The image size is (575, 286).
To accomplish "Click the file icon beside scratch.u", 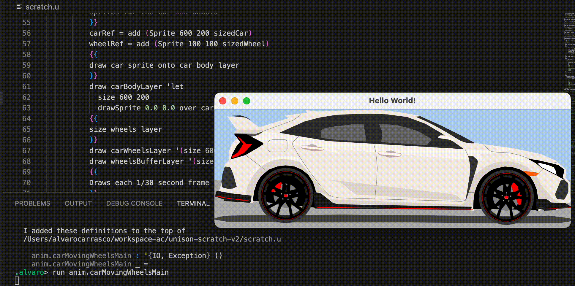I will (19, 7).
